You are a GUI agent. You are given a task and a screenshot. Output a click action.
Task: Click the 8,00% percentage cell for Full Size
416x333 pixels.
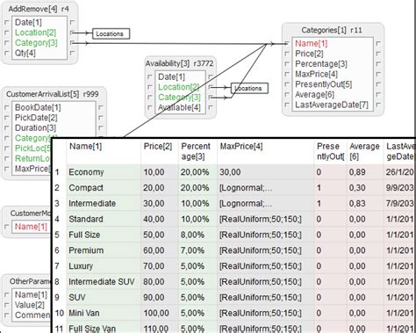pos(197,235)
